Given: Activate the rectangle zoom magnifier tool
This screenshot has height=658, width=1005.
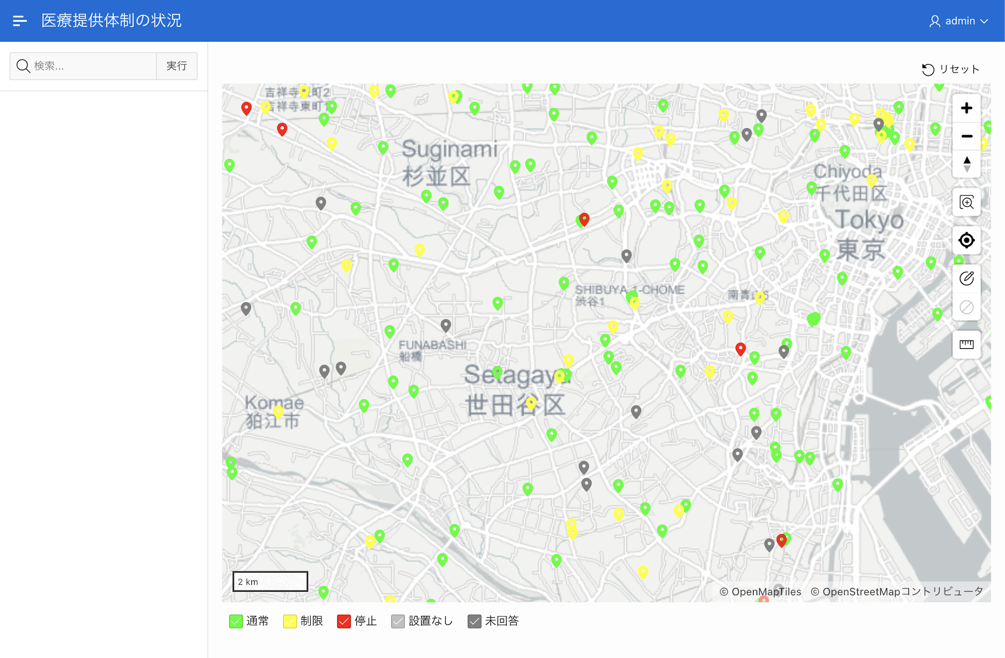Looking at the screenshot, I should 966,202.
